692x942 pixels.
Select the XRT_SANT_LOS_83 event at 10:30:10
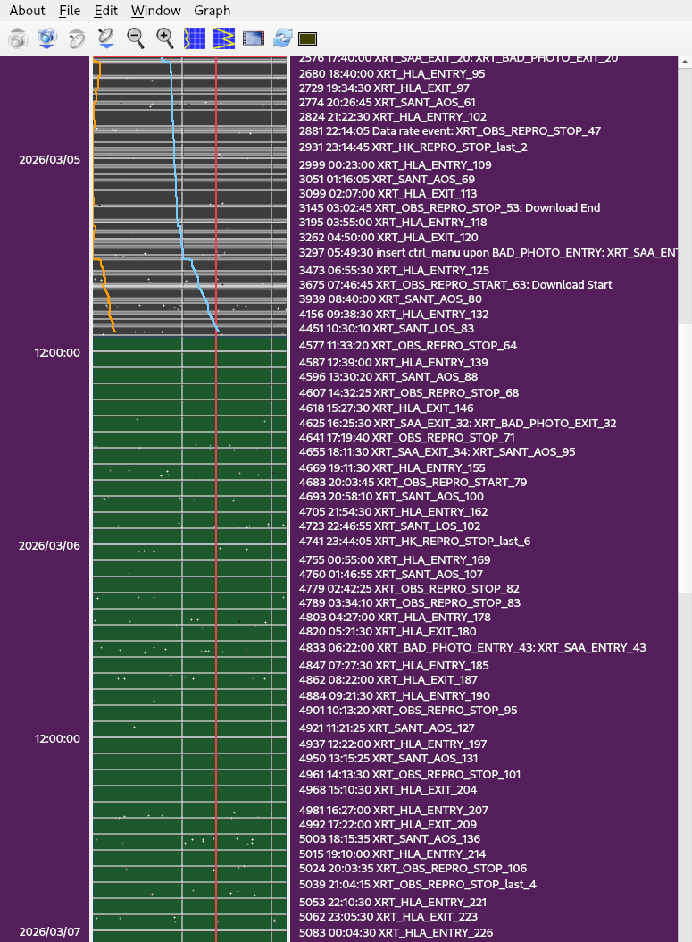click(388, 328)
